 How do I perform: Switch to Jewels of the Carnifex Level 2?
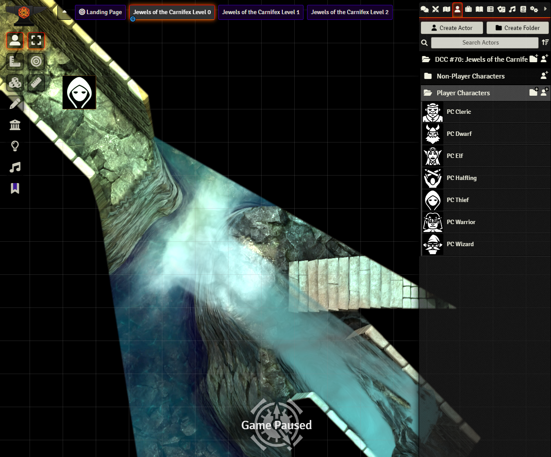coord(350,12)
